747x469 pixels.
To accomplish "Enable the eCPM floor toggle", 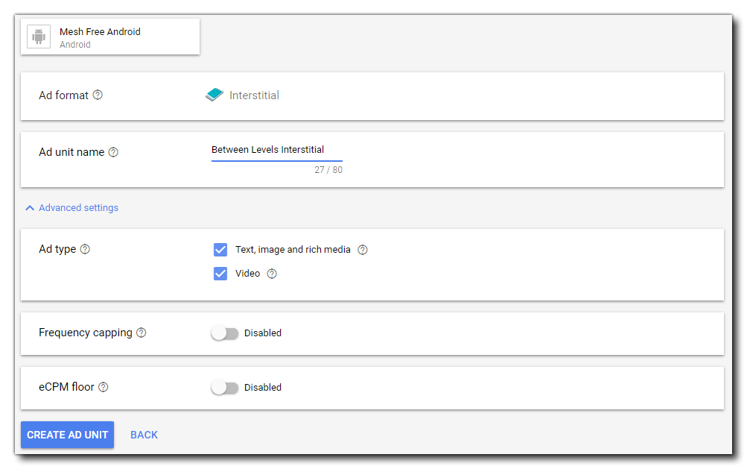I will point(224,388).
